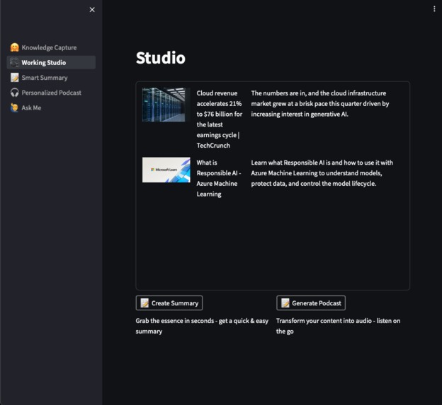Click the Microsoft Learn thumbnail image
The width and height of the screenshot is (442, 405).
pyautogui.click(x=166, y=170)
